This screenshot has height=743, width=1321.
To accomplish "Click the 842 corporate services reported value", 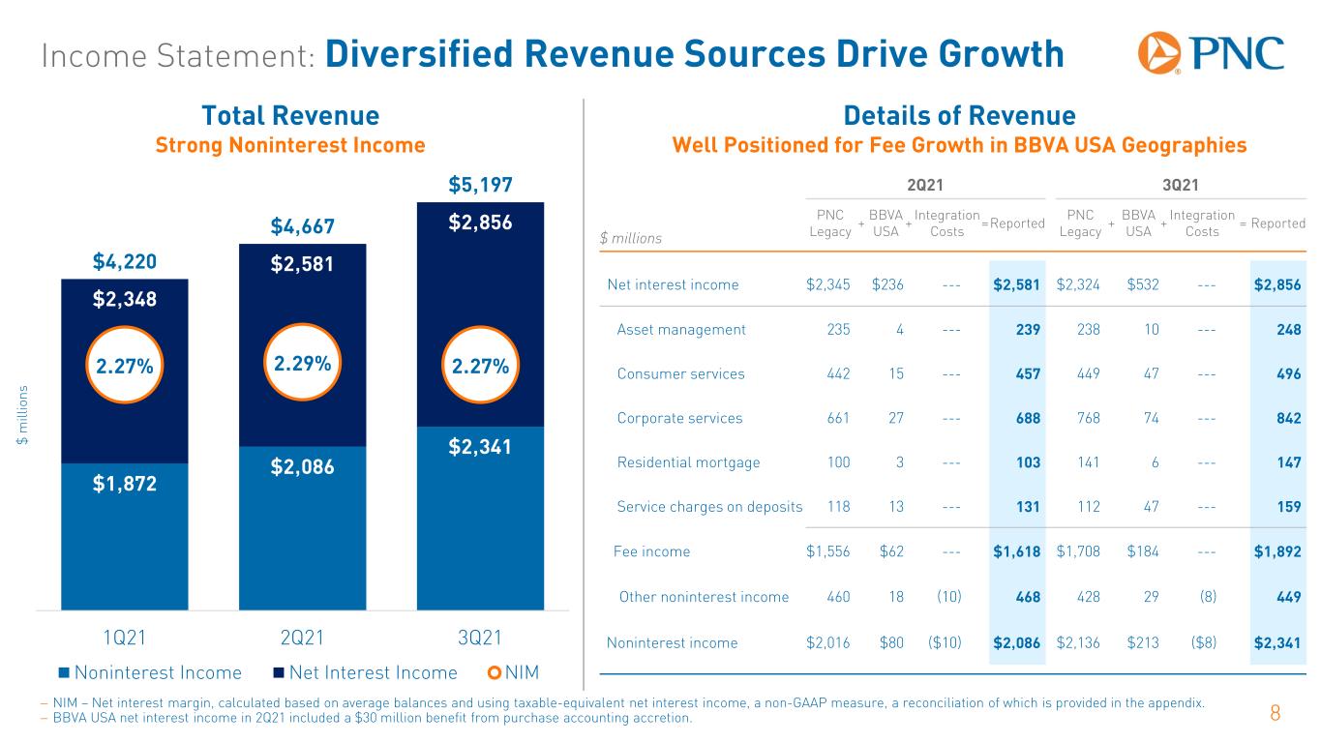I will tap(1288, 418).
